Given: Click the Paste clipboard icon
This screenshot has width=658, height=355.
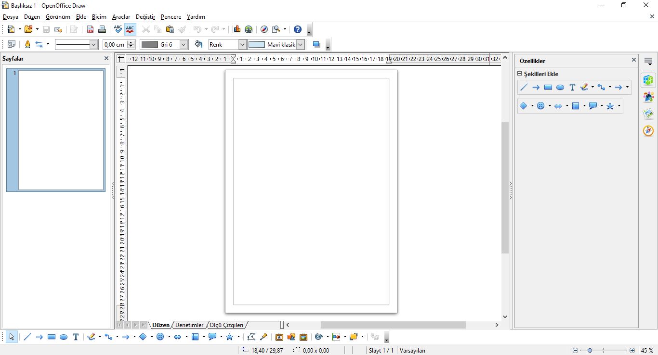Looking at the screenshot, I should click(170, 29).
